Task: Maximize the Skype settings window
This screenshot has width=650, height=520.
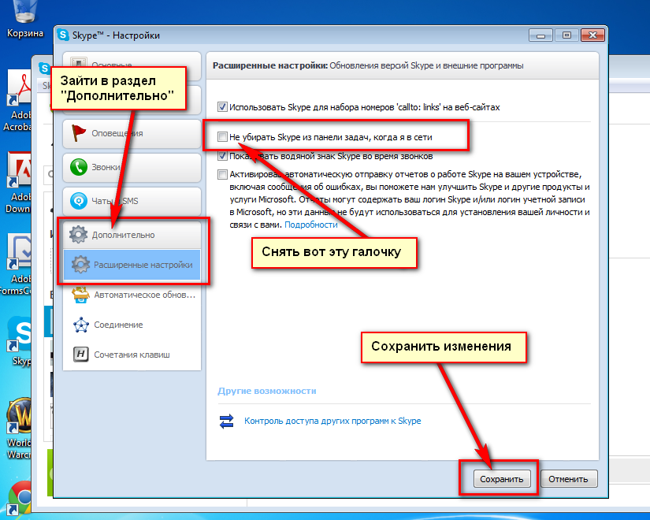Action: (x=566, y=35)
